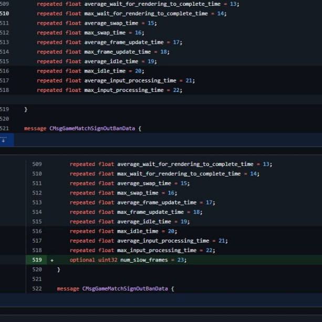Screen dimensions: 322x322
Task: Expand hidden lines via the blue bar under the top pane
Action: point(161,140)
